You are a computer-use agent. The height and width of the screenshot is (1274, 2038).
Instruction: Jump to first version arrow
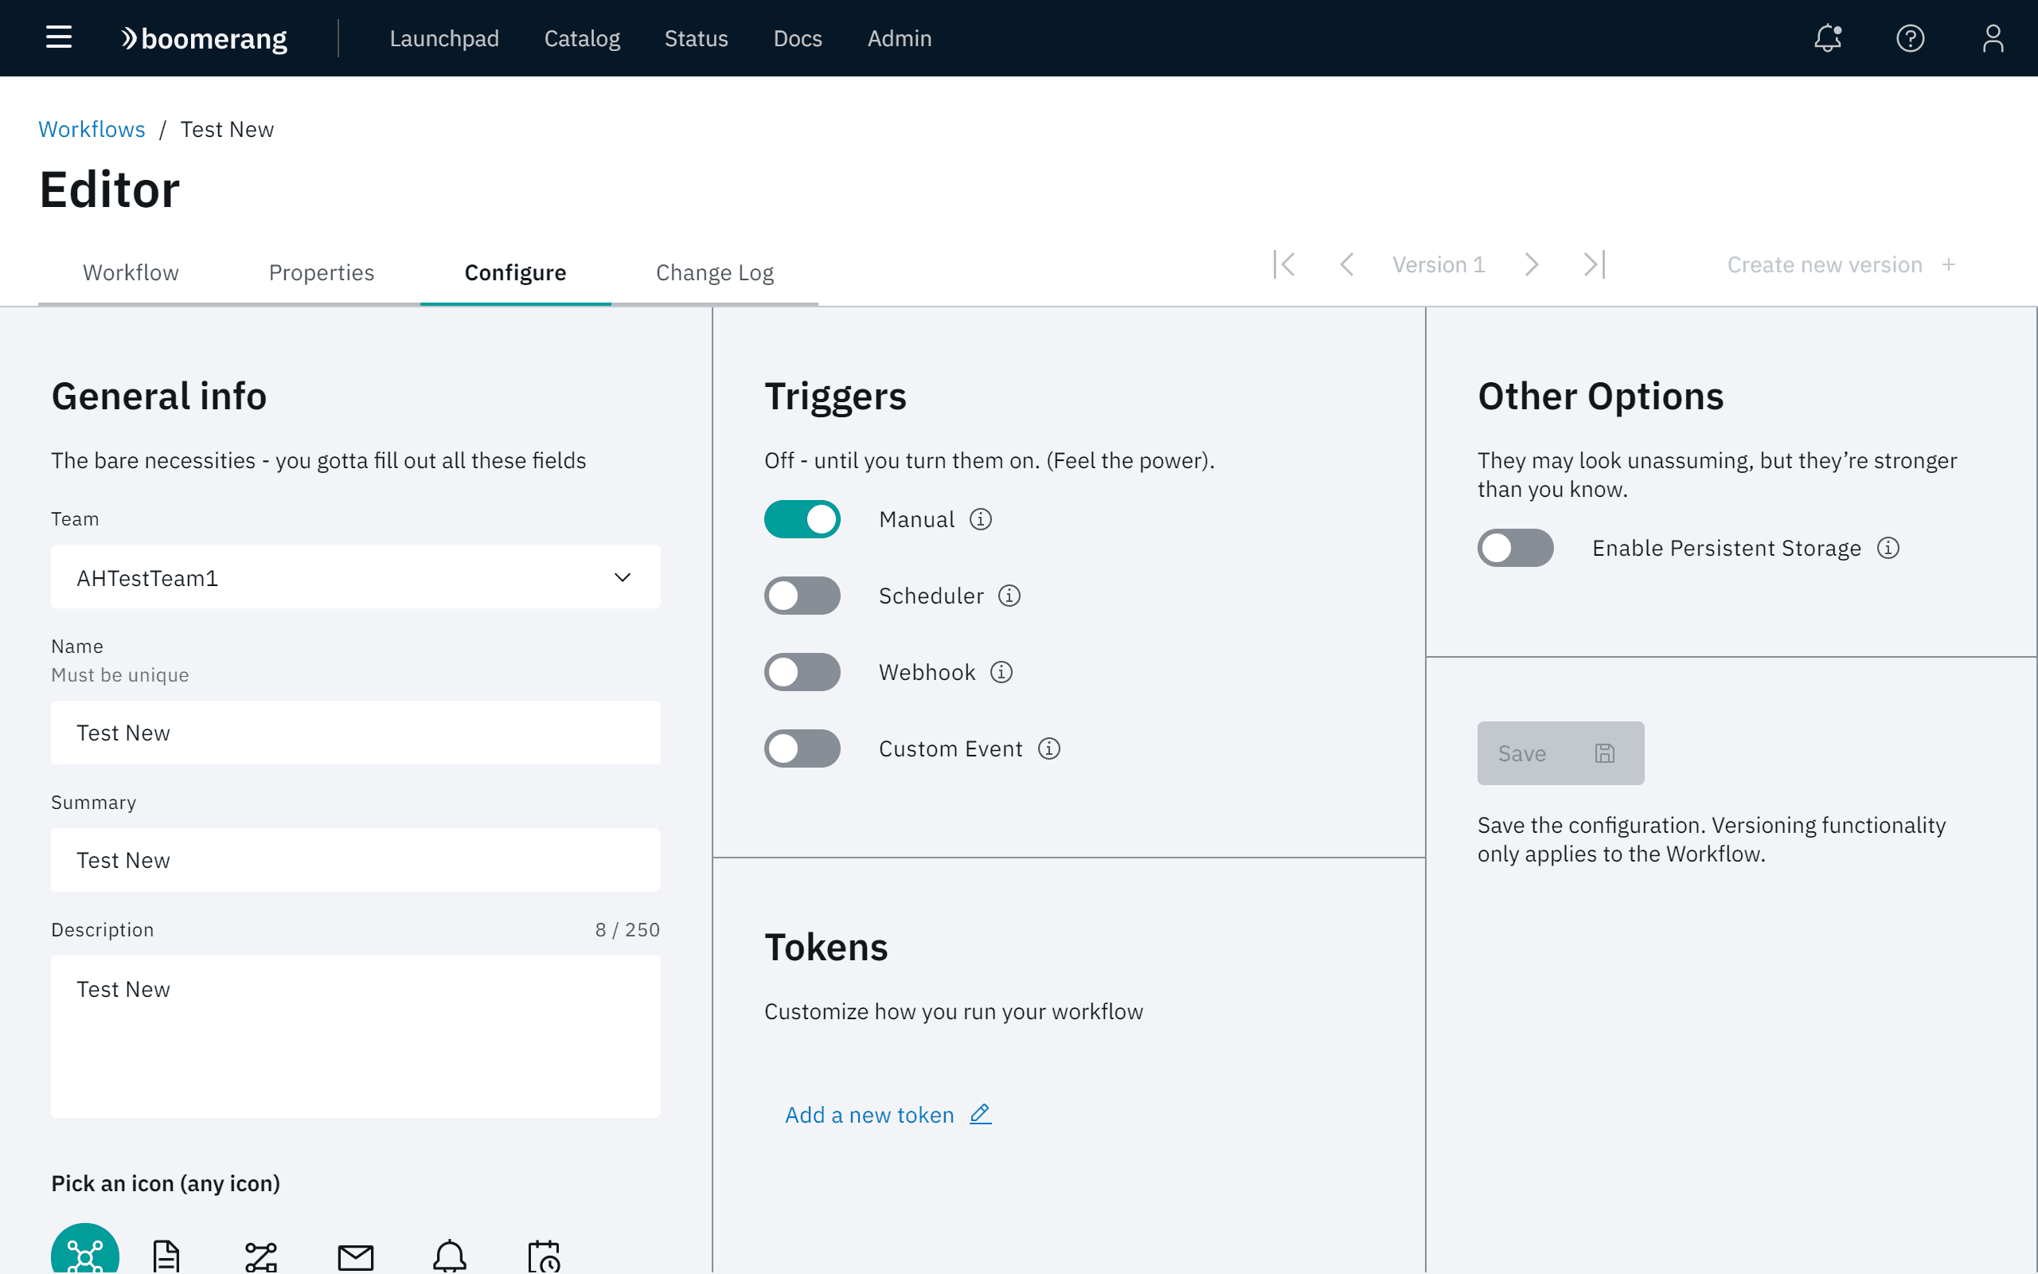pyautogui.click(x=1284, y=264)
